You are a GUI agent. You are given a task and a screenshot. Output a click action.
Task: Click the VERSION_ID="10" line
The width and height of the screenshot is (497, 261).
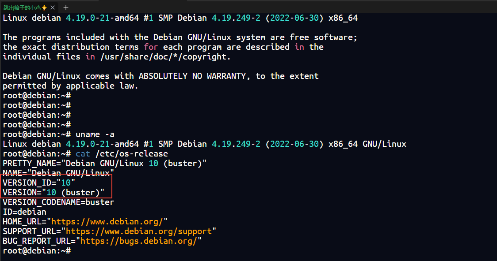(x=39, y=183)
